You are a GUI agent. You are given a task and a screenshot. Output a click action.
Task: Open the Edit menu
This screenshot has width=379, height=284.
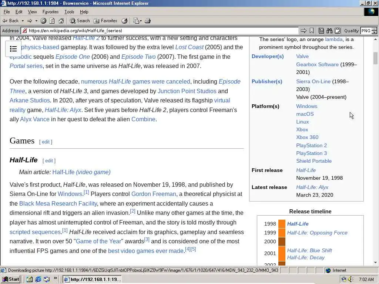[x=19, y=11]
